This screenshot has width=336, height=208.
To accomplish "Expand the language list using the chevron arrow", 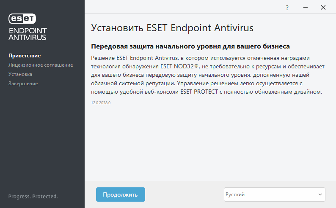I will click(x=320, y=194).
